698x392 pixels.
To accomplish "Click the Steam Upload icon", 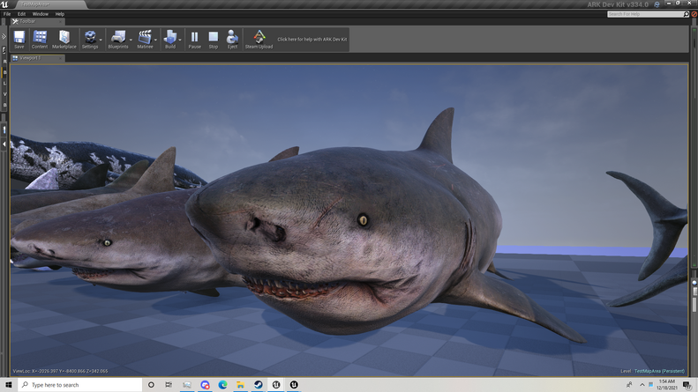I will click(x=259, y=39).
